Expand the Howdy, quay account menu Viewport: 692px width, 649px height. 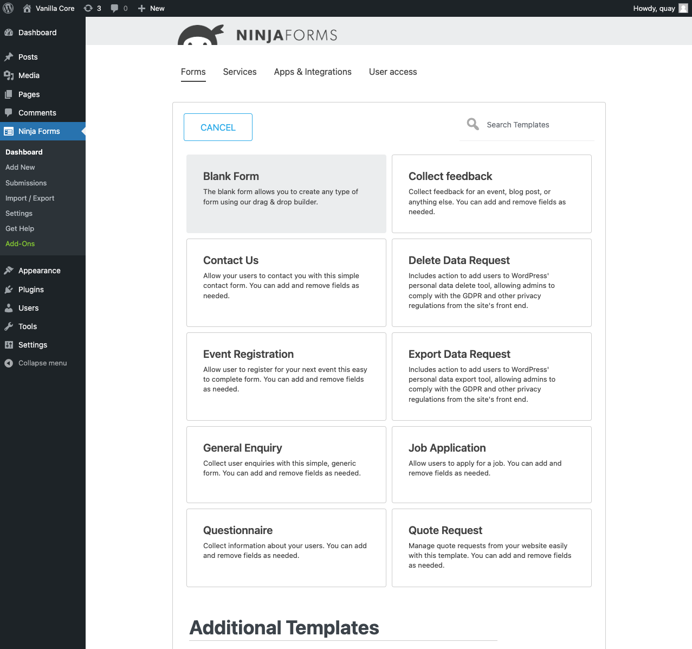[654, 8]
